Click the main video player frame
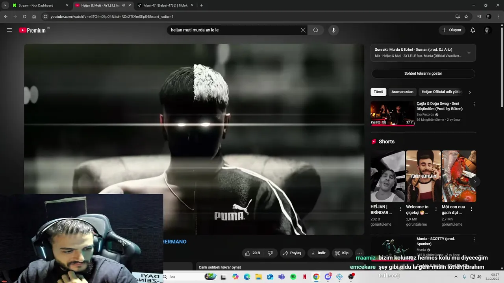 [x=194, y=139]
